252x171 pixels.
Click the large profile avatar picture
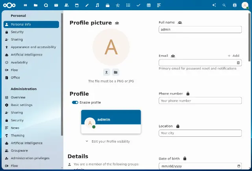111,47
